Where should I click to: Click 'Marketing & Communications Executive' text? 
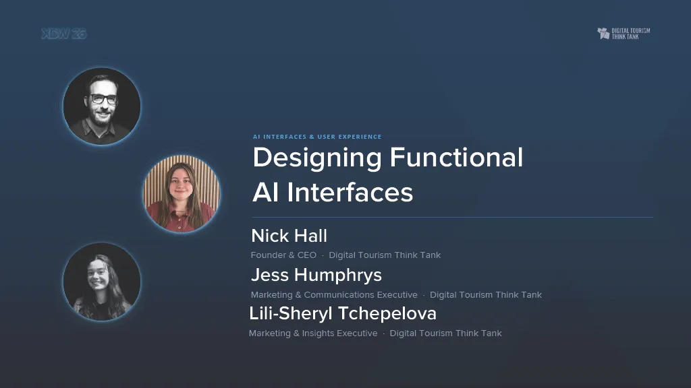tap(334, 295)
